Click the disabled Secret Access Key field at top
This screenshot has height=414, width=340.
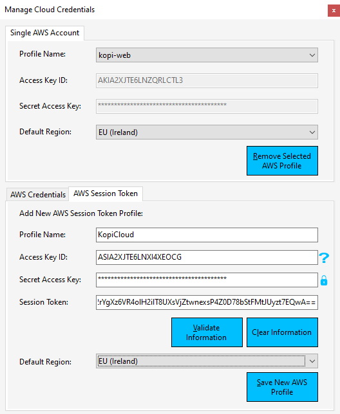pyautogui.click(x=207, y=107)
